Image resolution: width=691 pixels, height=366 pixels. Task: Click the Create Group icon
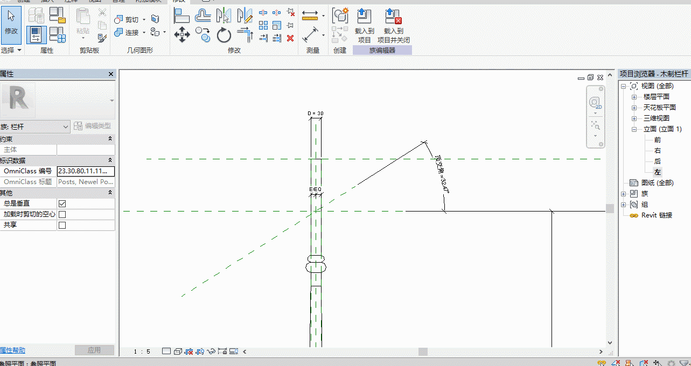(x=340, y=16)
